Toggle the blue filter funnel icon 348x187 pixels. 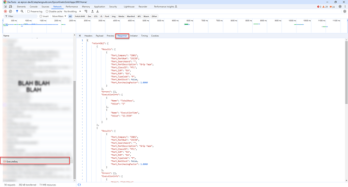click(x=17, y=11)
